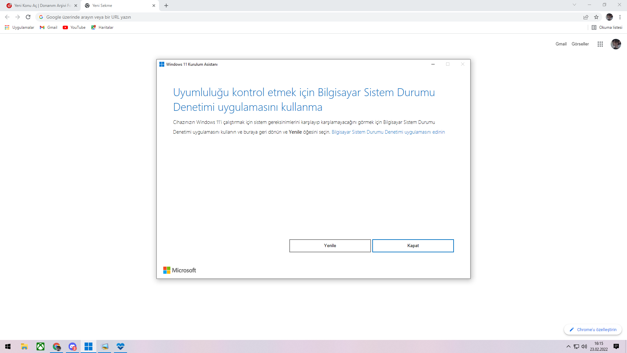Open the volume control in the tray
The width and height of the screenshot is (627, 353).
point(584,346)
